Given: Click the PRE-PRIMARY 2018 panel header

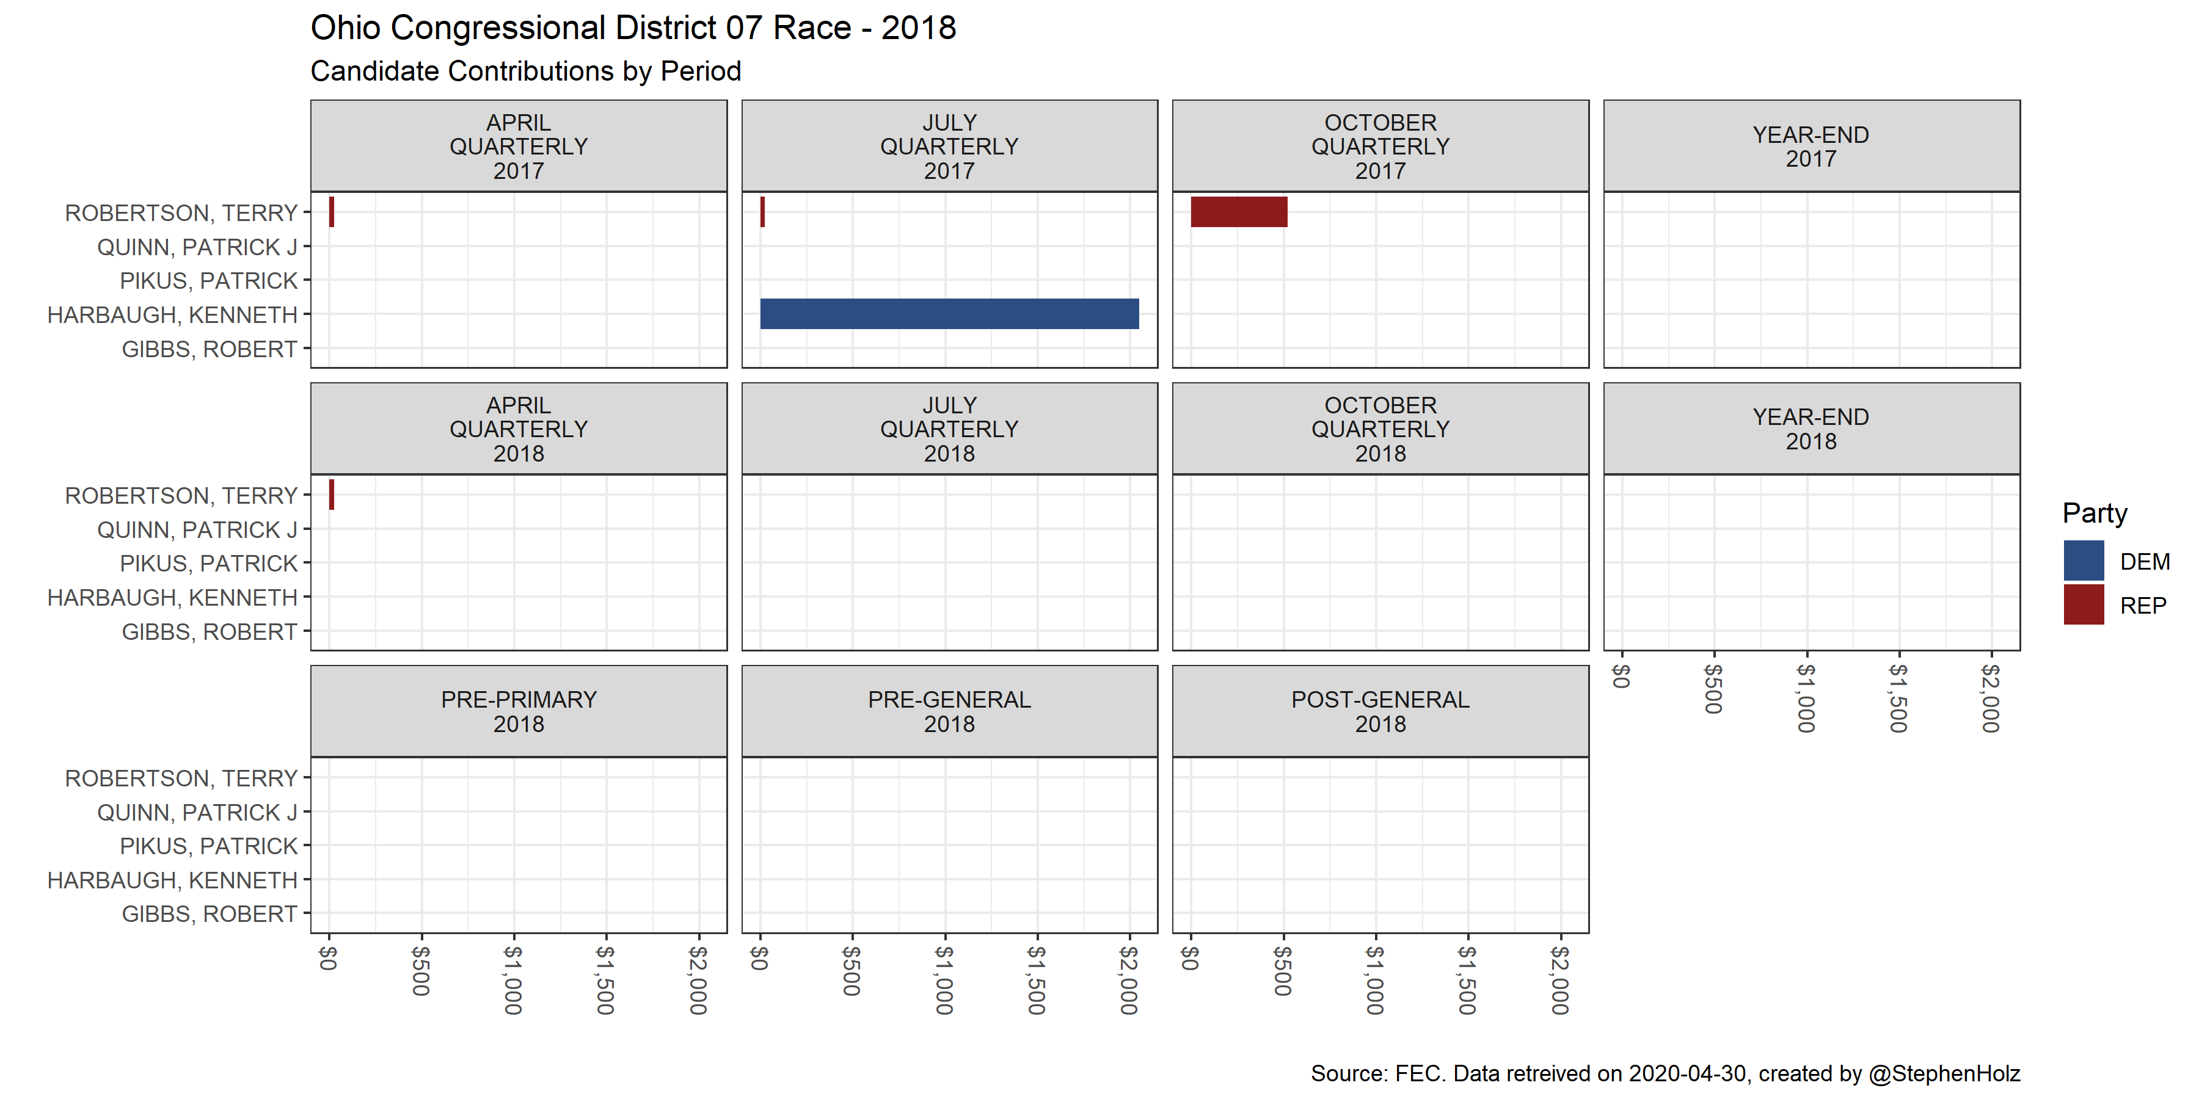Looking at the screenshot, I should (x=518, y=711).
